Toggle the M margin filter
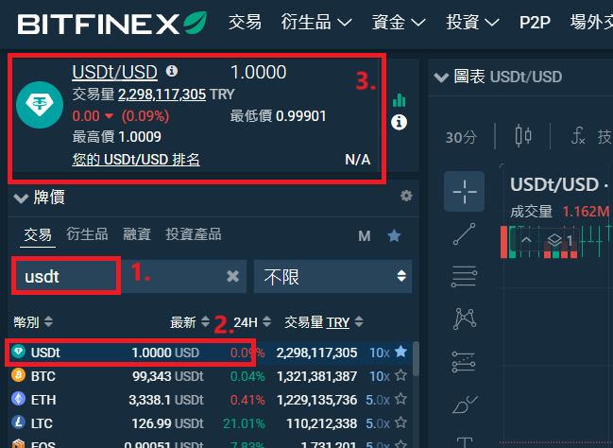Image resolution: width=613 pixels, height=448 pixels. (365, 236)
